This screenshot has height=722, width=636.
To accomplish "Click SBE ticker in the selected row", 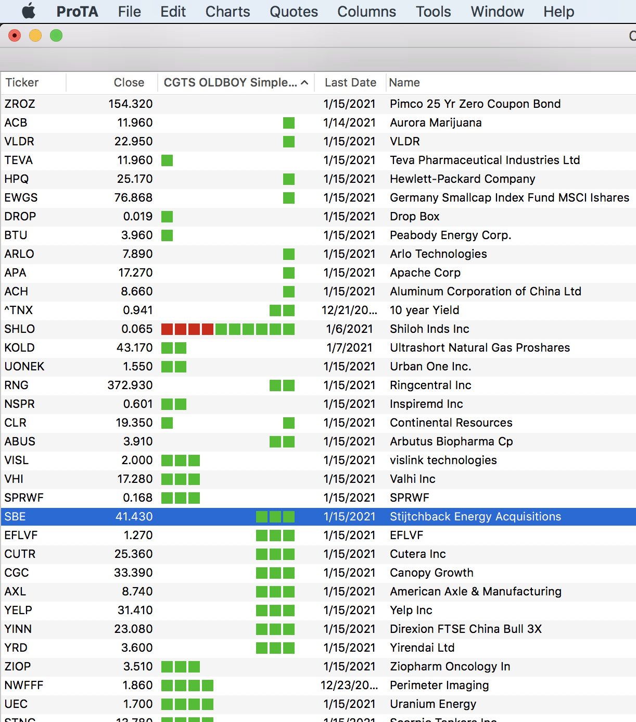I will tap(15, 516).
